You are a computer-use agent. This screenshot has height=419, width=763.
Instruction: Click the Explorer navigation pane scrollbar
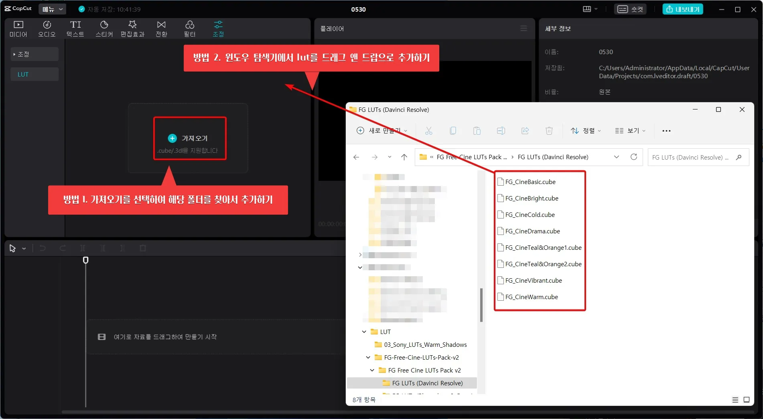click(x=481, y=305)
